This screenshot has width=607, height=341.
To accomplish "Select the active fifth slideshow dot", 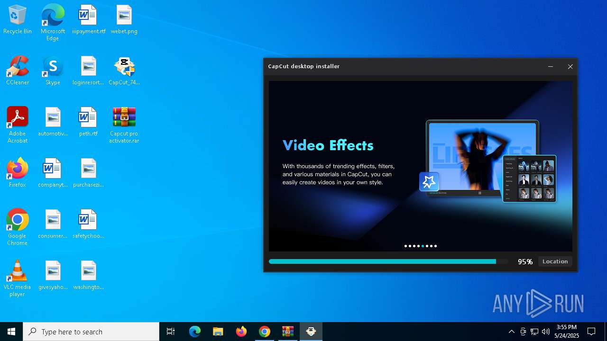I will 423,246.
